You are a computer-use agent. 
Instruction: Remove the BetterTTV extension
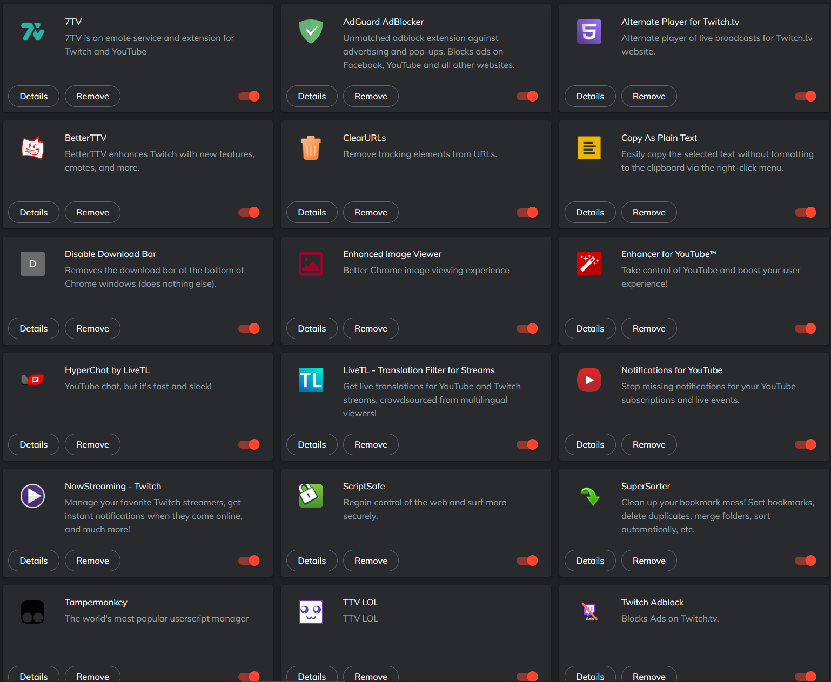tap(92, 212)
